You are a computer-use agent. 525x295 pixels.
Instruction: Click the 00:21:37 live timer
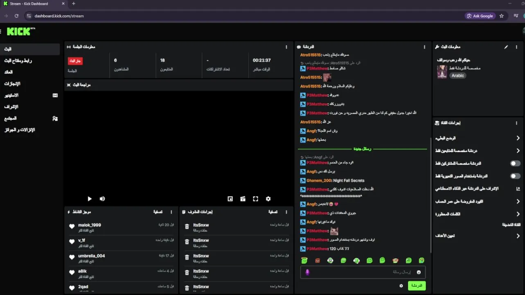click(x=261, y=60)
